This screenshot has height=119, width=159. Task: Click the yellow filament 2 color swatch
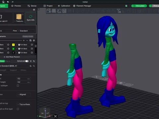(13, 45)
